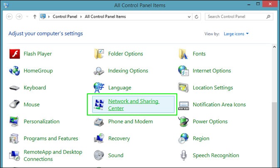The image size is (280, 168).
Task: Click the Folder Options icon
Action: tap(99, 54)
